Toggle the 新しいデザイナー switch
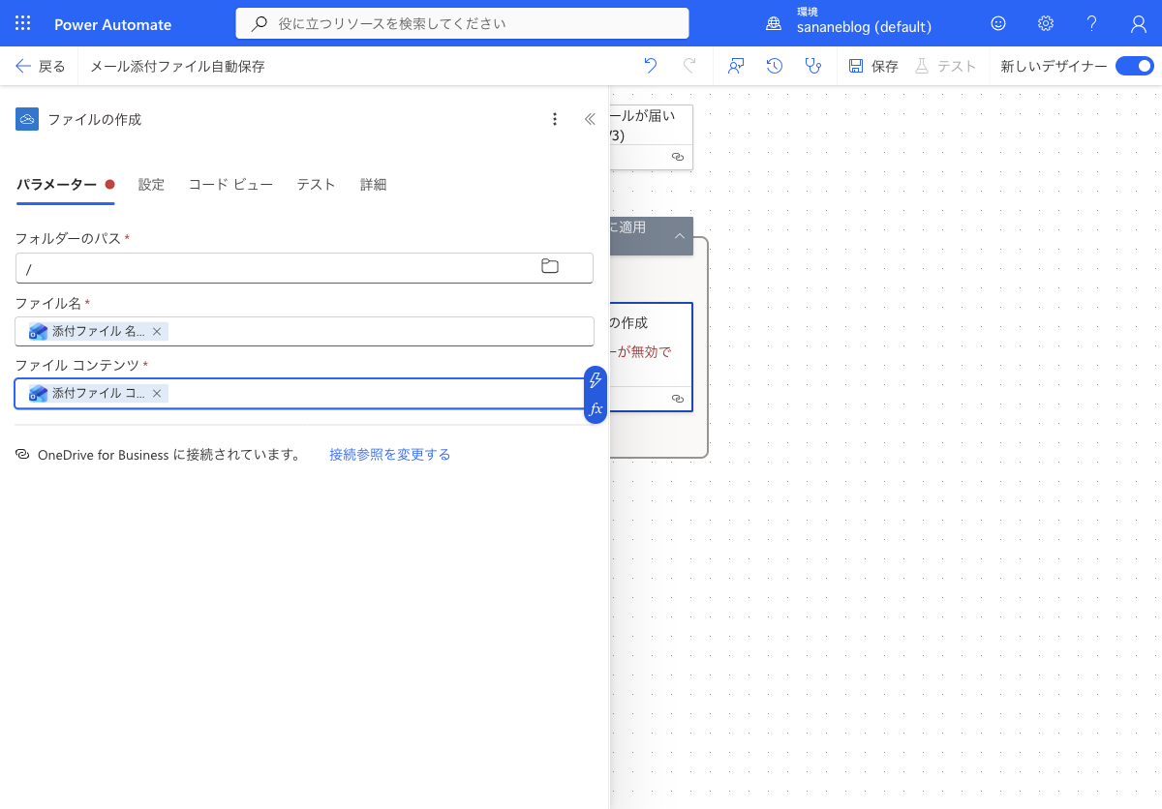Image resolution: width=1162 pixels, height=809 pixels. [x=1134, y=66]
